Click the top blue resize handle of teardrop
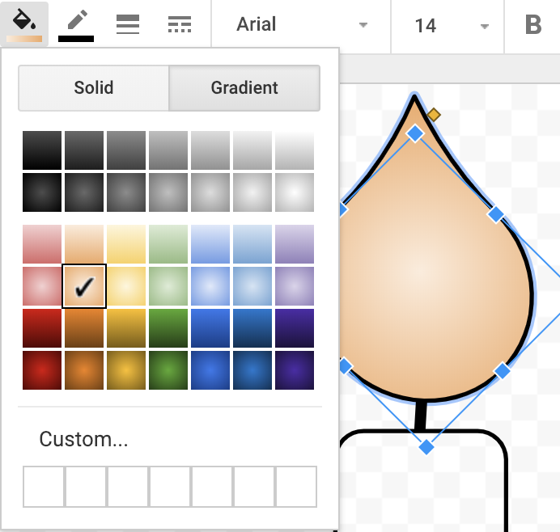This screenshot has height=532, width=560. pos(414,133)
